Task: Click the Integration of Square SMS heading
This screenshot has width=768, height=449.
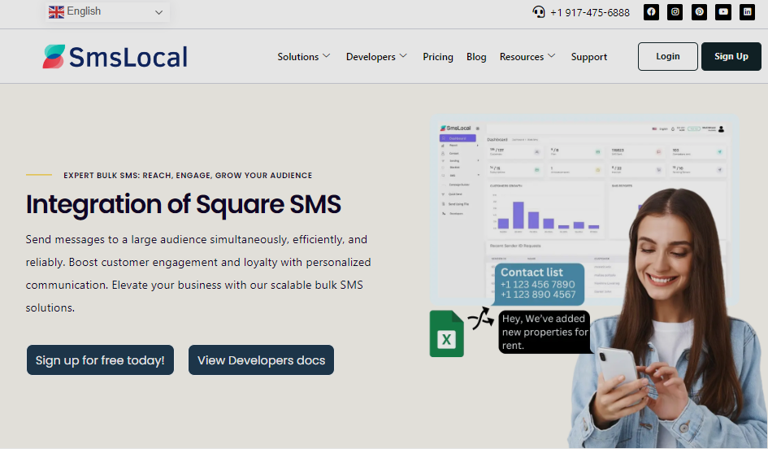Action: coord(184,204)
